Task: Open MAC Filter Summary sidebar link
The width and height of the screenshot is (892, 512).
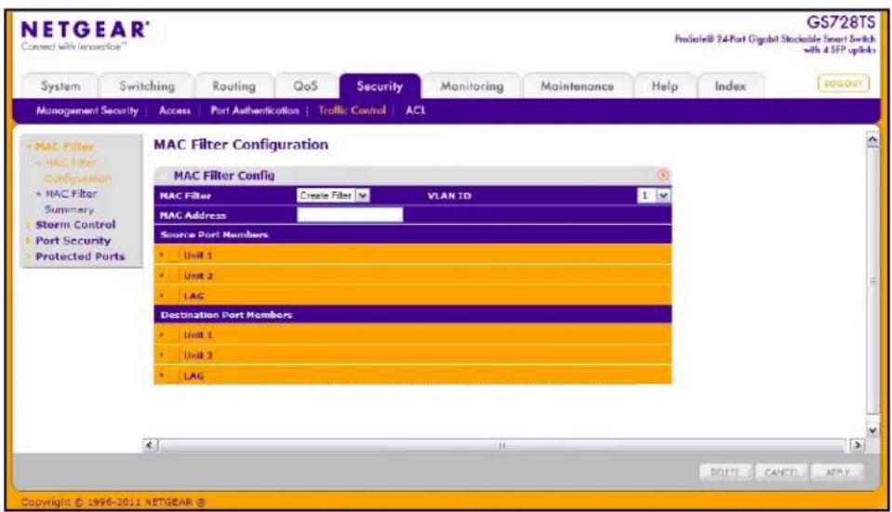Action: 71,202
